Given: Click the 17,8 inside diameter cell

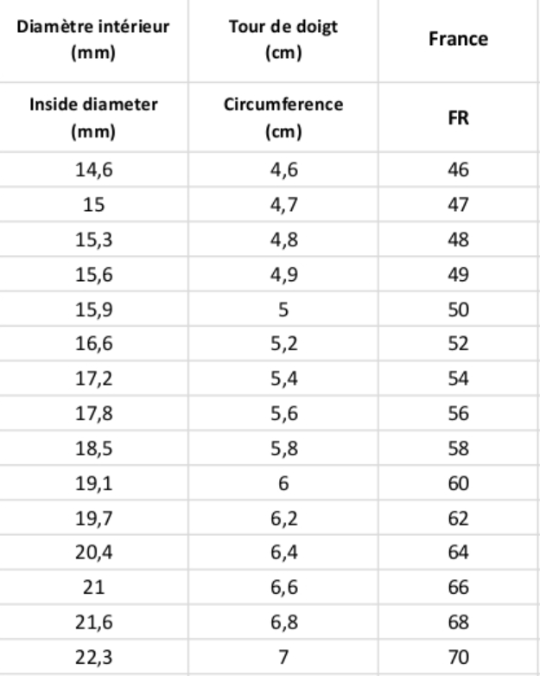Looking at the screenshot, I should pos(92,415).
